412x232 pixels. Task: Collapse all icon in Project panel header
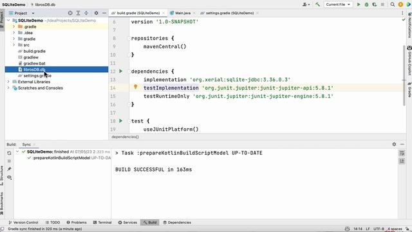click(86, 13)
